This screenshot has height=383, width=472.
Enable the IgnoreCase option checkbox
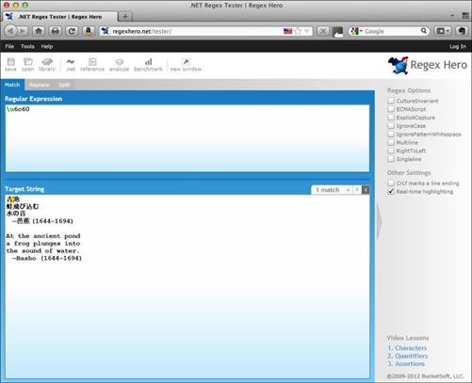click(x=391, y=125)
